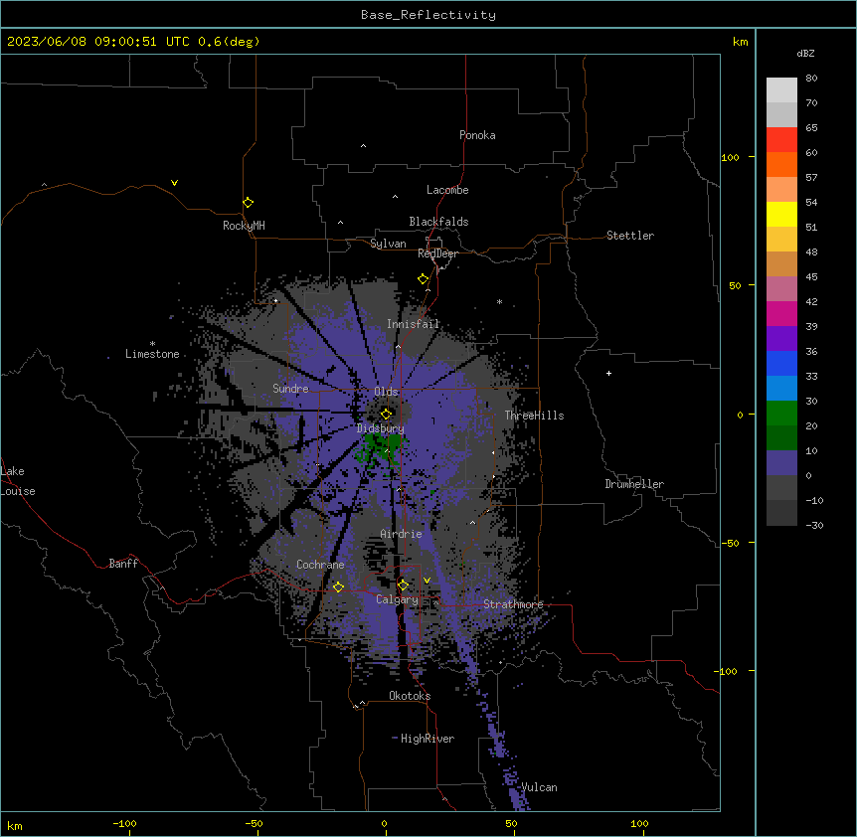Viewport: 857px width, 837px height.
Task: Pick the slate purple 0–10 dBZ legend swatch
Action: pos(781,463)
